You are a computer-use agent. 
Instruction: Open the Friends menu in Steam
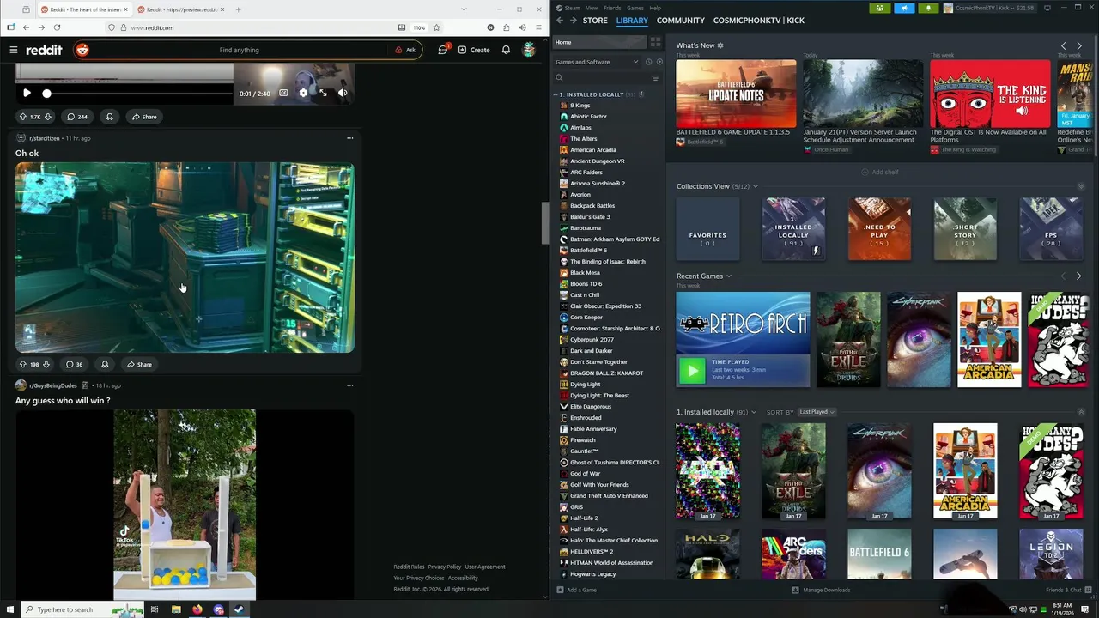point(612,8)
